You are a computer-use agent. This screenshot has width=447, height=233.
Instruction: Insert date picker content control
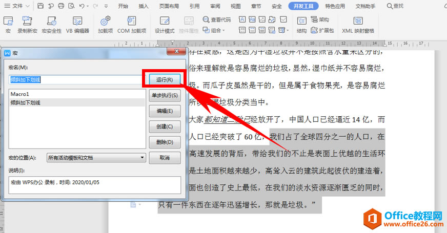coord(262,30)
